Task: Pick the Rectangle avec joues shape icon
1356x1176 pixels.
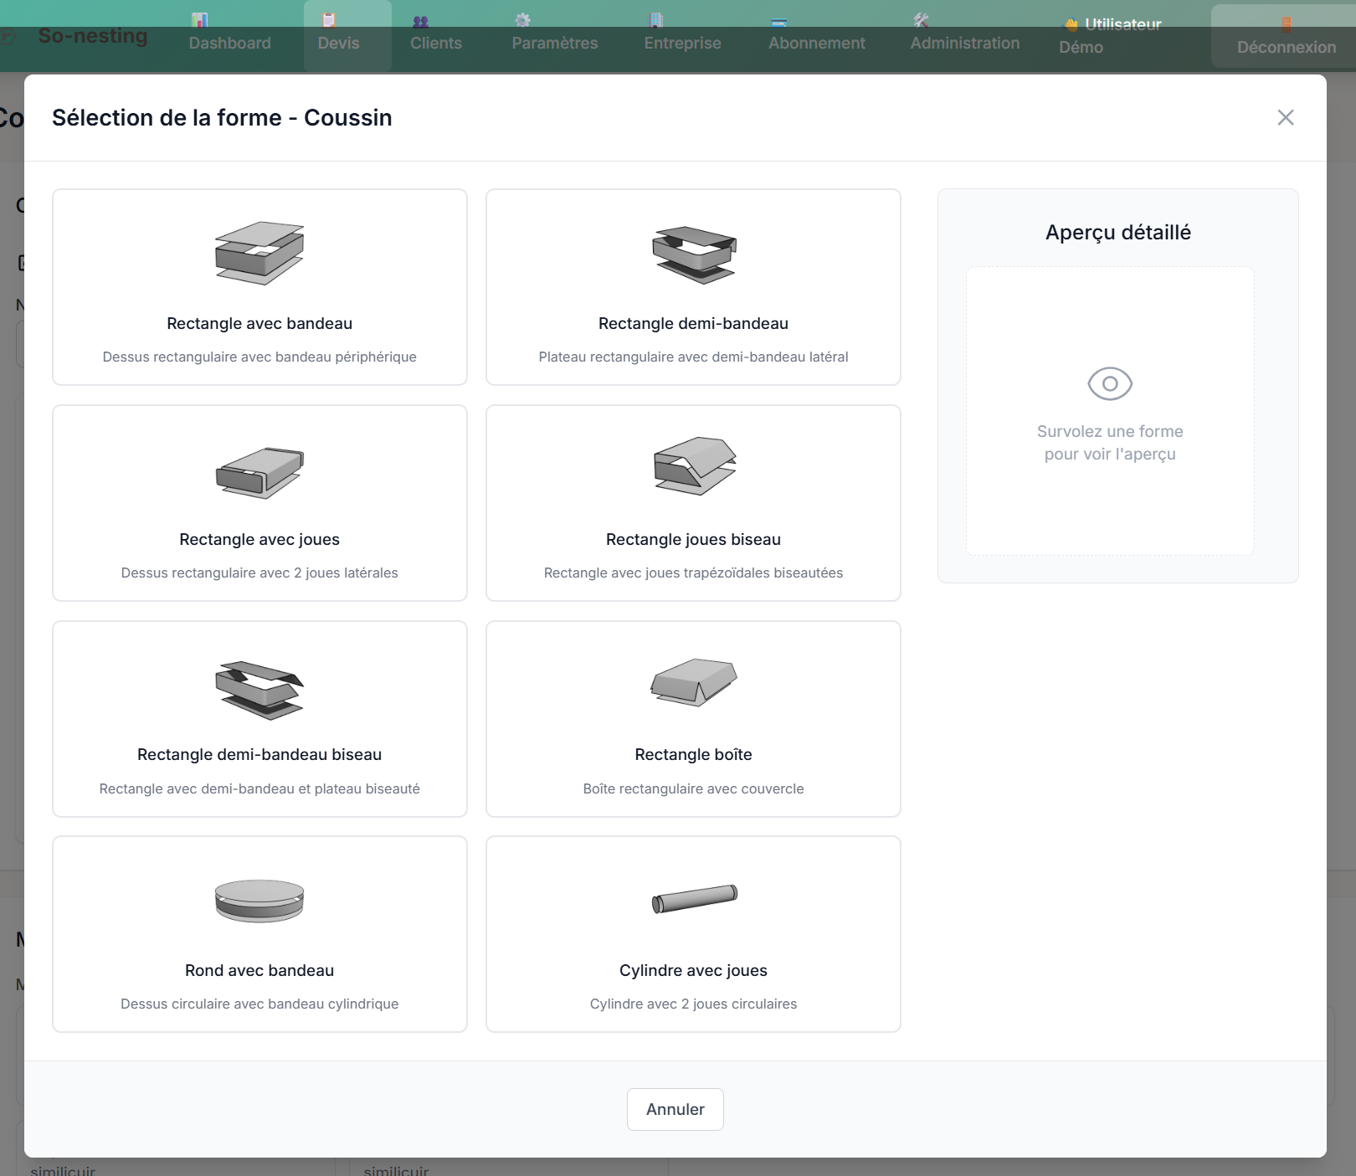Action: point(259,472)
